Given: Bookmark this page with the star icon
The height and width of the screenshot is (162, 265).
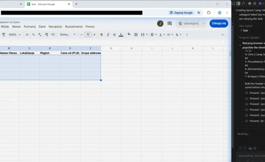Looking at the screenshot, I should [x=199, y=13].
